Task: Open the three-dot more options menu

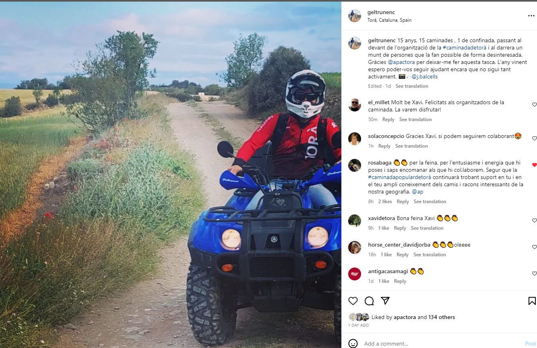Action: coord(531,16)
